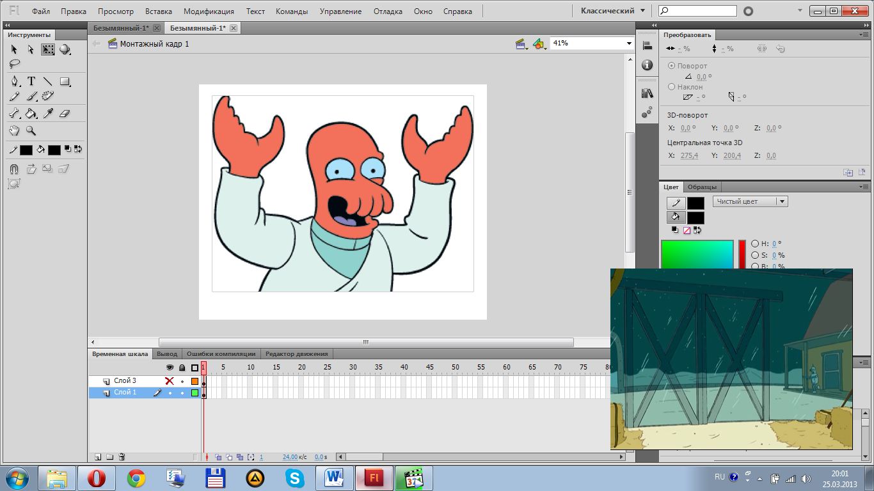This screenshot has width=874, height=491.
Task: Delete layer with trash icon
Action: click(x=122, y=457)
